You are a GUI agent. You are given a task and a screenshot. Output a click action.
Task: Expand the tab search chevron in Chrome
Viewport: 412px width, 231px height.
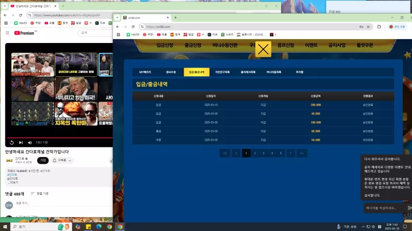coord(117,17)
